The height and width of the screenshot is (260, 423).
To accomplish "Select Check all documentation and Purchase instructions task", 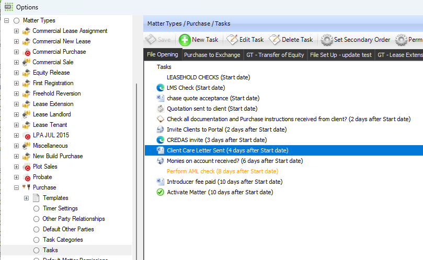I will point(289,119).
